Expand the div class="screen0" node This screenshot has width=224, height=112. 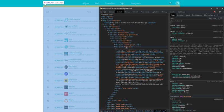click(x=110, y=37)
